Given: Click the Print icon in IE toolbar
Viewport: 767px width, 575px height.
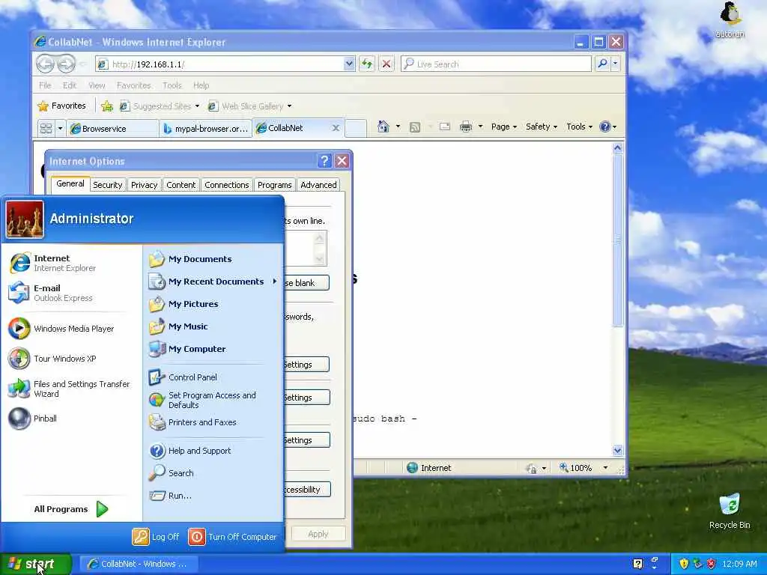Looking at the screenshot, I should (466, 127).
